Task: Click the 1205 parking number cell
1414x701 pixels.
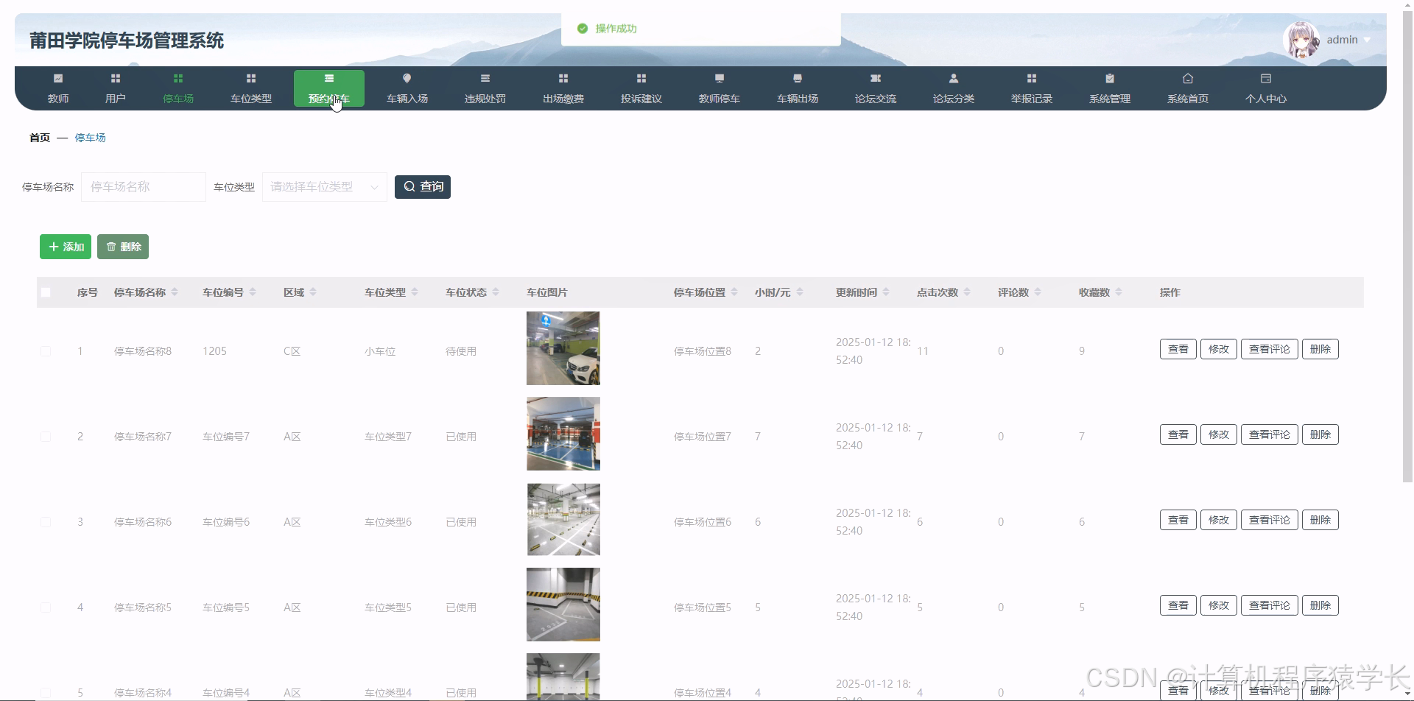Action: 214,351
